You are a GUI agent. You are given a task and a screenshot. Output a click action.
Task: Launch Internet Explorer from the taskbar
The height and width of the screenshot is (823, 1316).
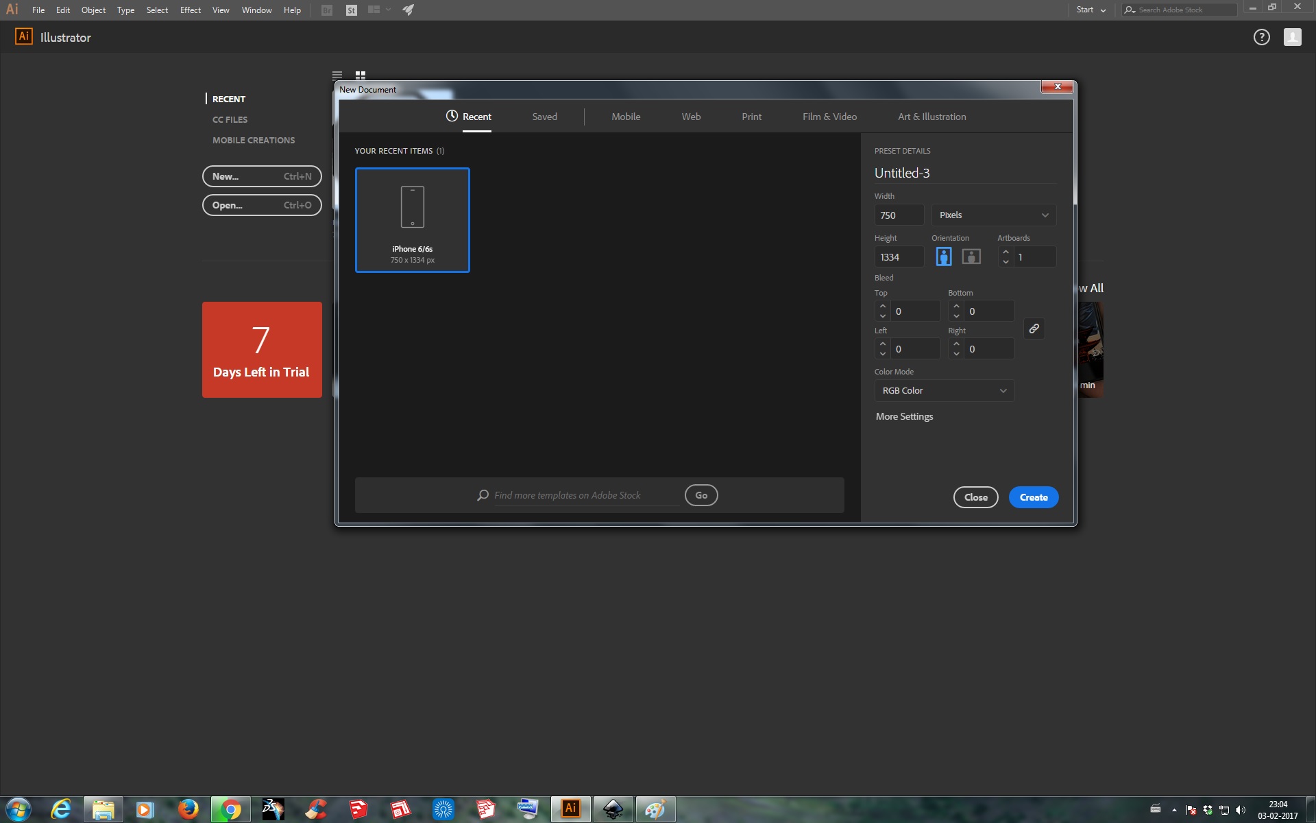pos(61,810)
